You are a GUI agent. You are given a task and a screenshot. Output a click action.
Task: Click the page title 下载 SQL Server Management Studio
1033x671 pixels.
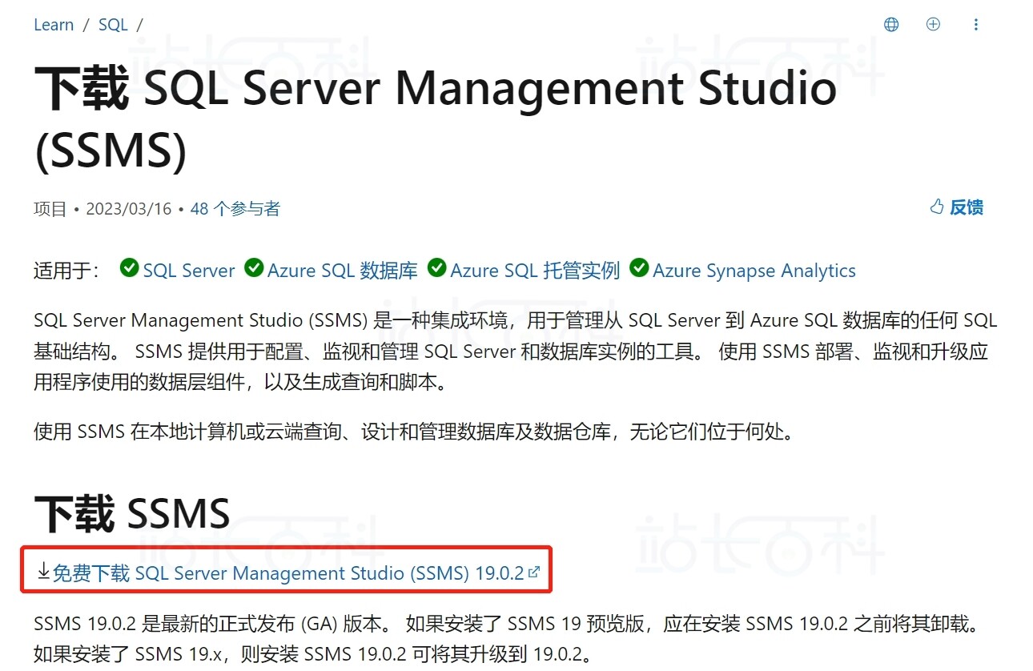point(436,118)
